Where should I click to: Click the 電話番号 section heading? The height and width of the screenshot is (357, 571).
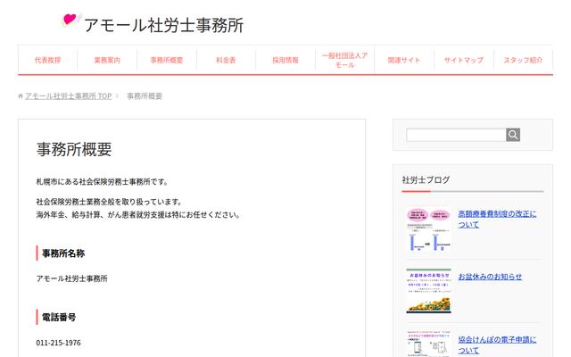pyautogui.click(x=59, y=317)
